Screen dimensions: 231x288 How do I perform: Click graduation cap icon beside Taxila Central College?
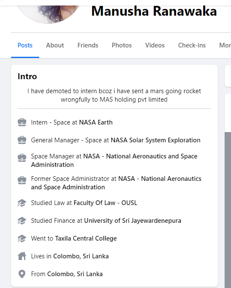(22, 238)
